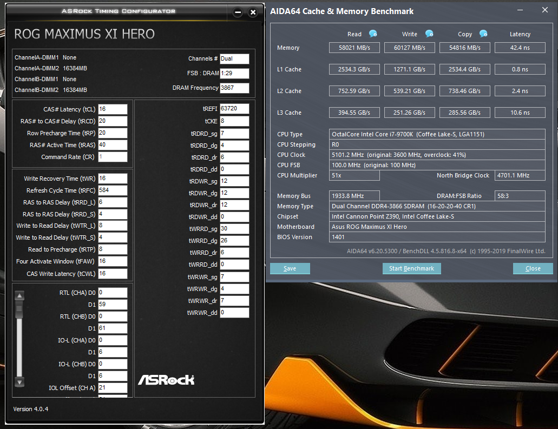Click the DRAM:FSB Ratio value 58:3
Image resolution: width=558 pixels, height=429 pixels.
click(x=520, y=196)
